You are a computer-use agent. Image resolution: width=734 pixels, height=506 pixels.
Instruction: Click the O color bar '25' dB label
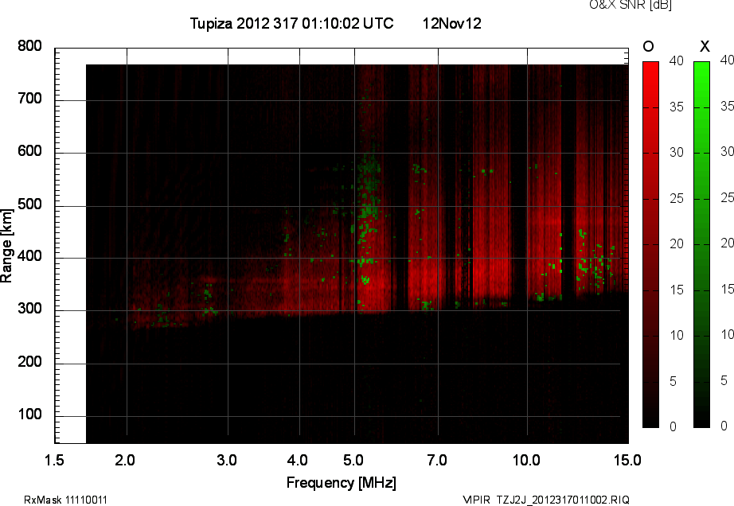(x=676, y=199)
